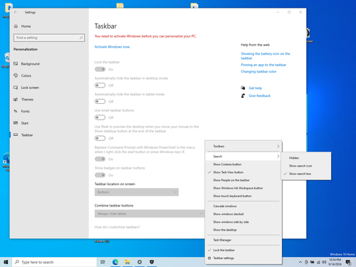Choose Cascade windows
Viewport: 356px width, 267px height.
pyautogui.click(x=244, y=206)
